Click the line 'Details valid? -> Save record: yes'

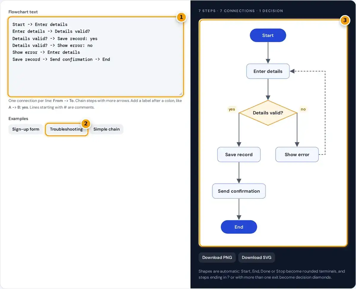[x=55, y=38]
